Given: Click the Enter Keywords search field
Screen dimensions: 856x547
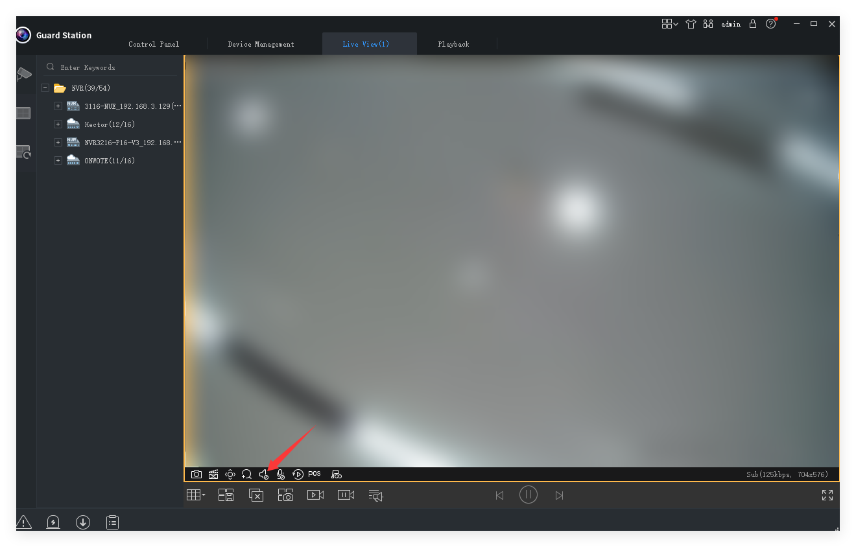Looking at the screenshot, I should 110,67.
